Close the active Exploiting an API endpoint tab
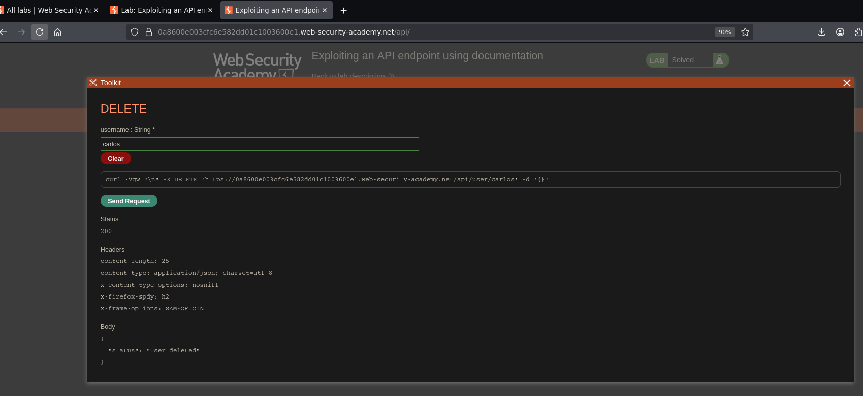863x396 pixels. [x=325, y=10]
